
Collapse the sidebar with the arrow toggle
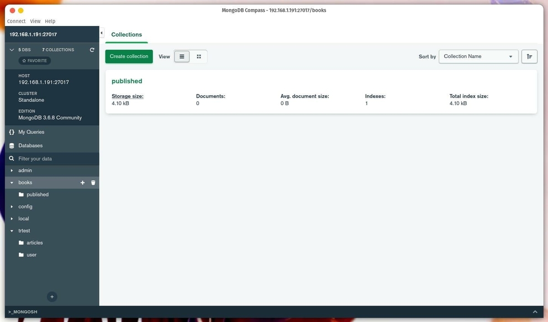[101, 32]
